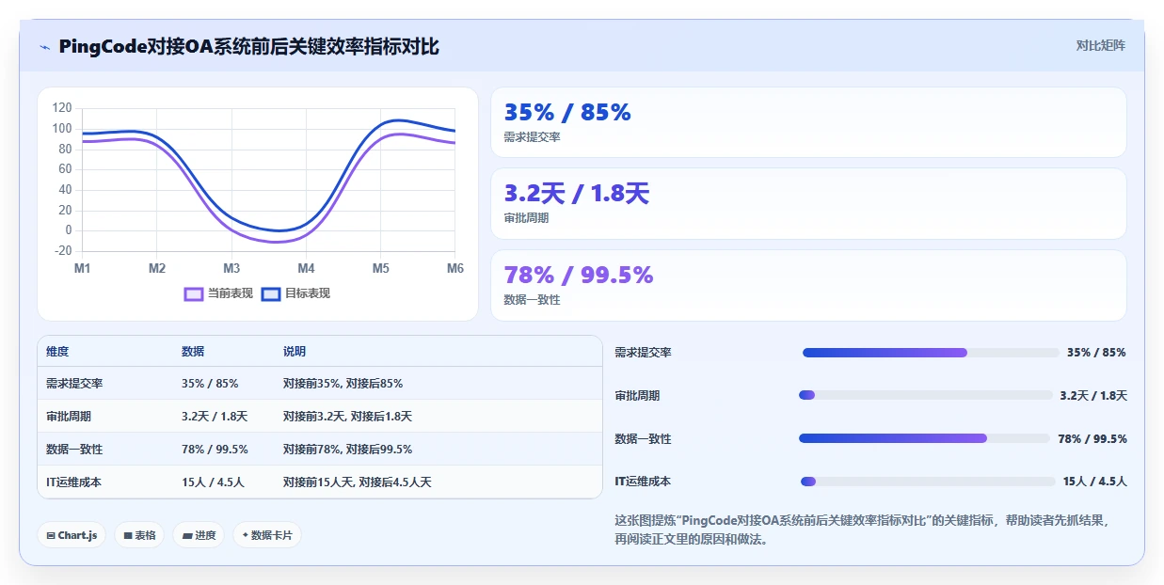Screen dimensions: 1164x585
Task: Click table cell 对接前78%, 对接后99.5%
Action: (347, 449)
